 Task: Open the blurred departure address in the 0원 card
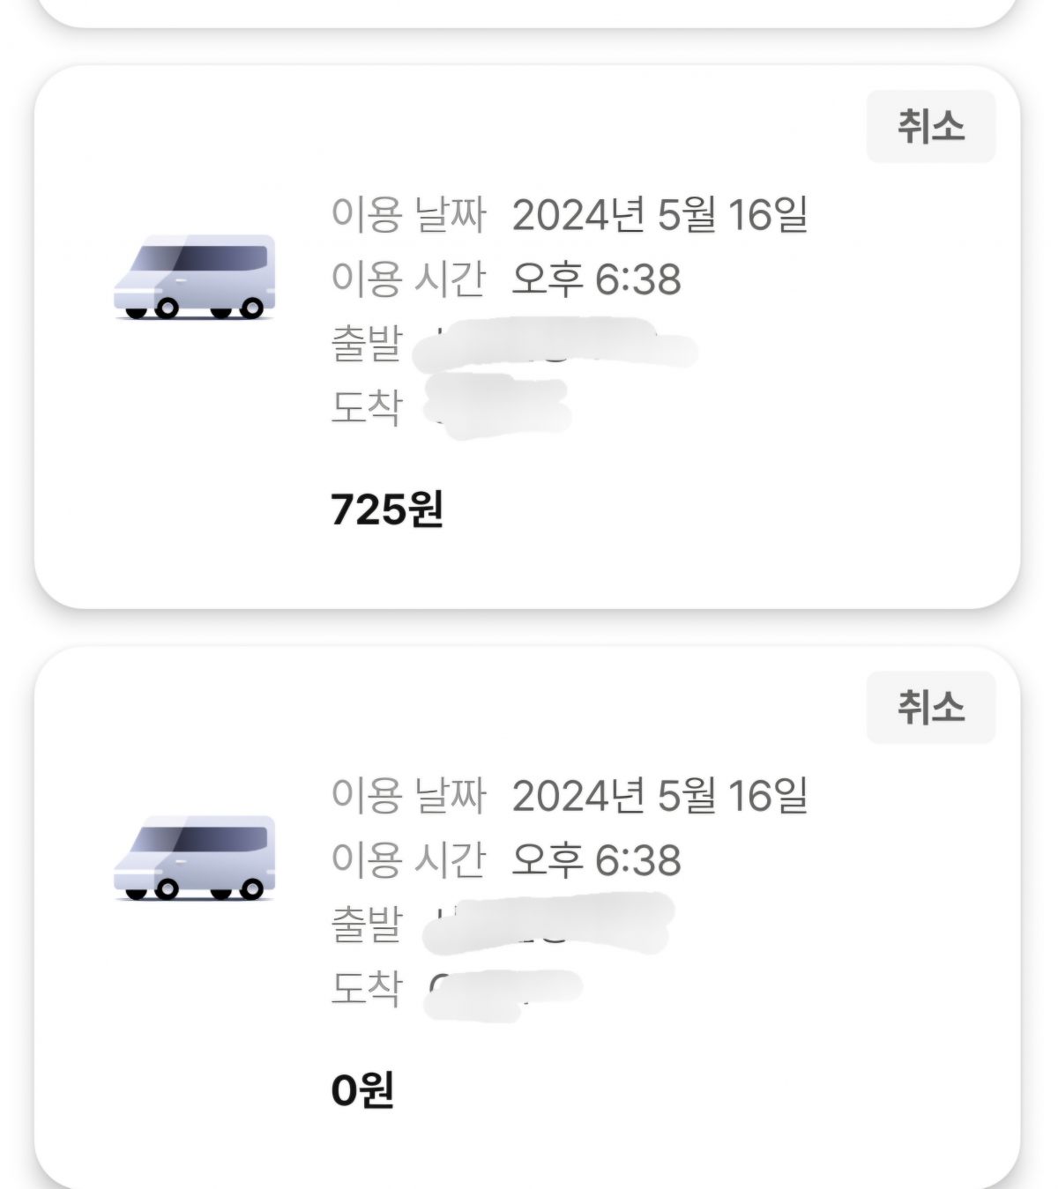click(548, 923)
